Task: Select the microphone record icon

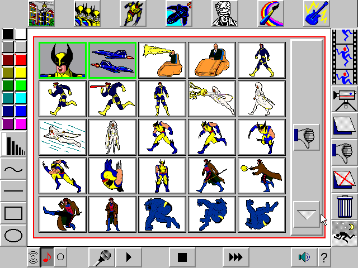Action: [x=102, y=257]
